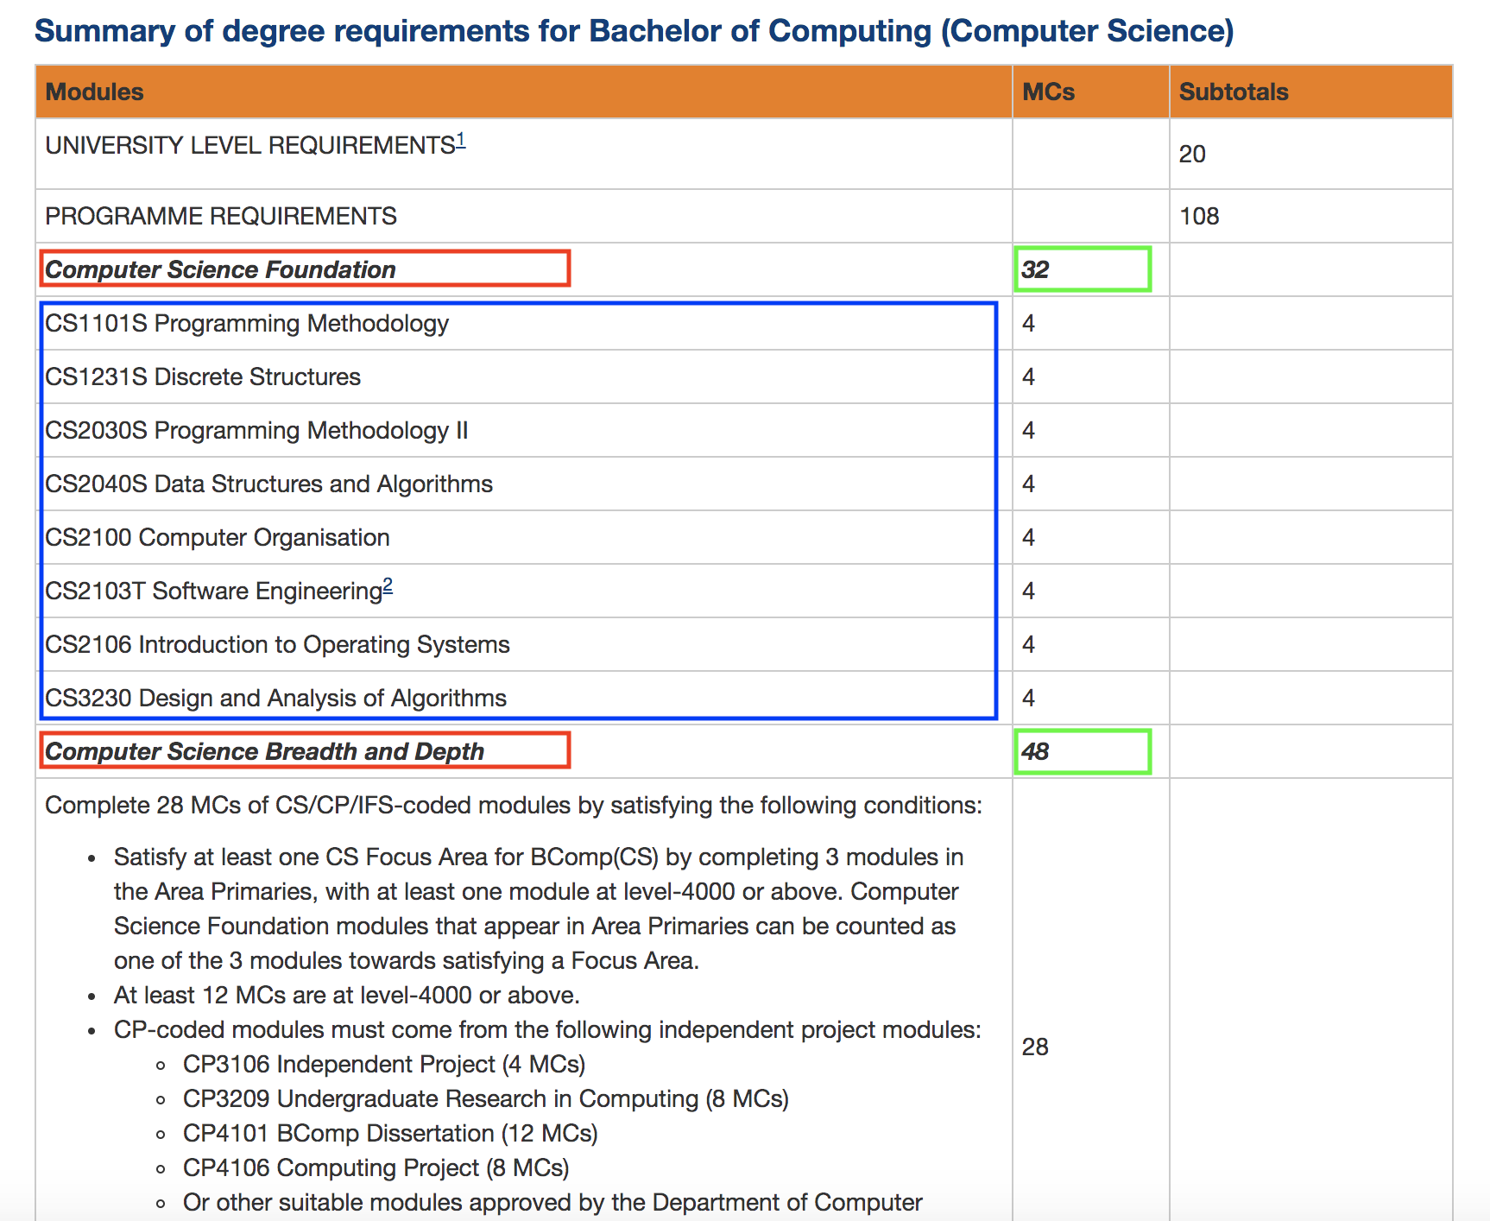The width and height of the screenshot is (1490, 1221).
Task: Click the MCs value 4 for CS2100
Action: (1028, 537)
